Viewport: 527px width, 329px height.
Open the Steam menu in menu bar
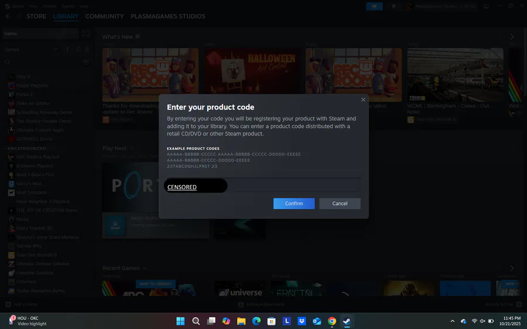tap(15, 6)
